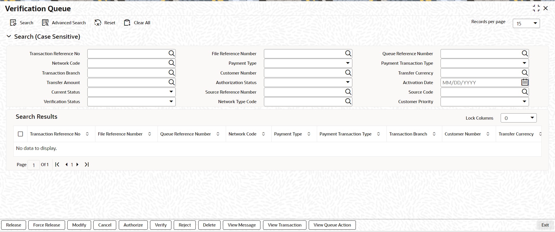Sort by Network Code column
This screenshot has height=232, width=555.
pyautogui.click(x=263, y=134)
